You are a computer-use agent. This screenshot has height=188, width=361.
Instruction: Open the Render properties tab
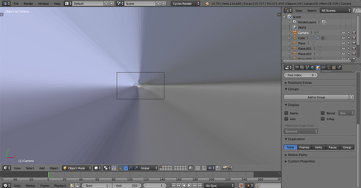pyautogui.click(x=297, y=67)
